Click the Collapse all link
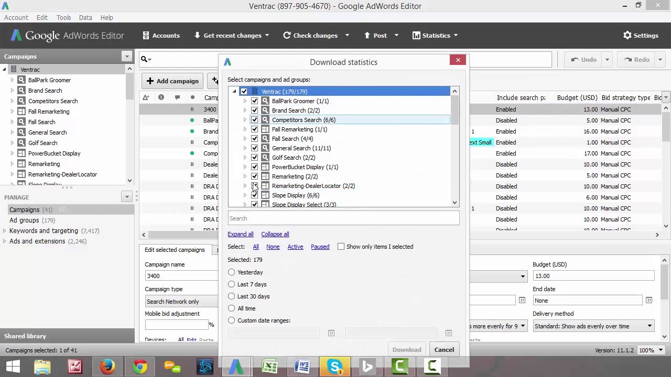This screenshot has height=377, width=671. [x=275, y=234]
